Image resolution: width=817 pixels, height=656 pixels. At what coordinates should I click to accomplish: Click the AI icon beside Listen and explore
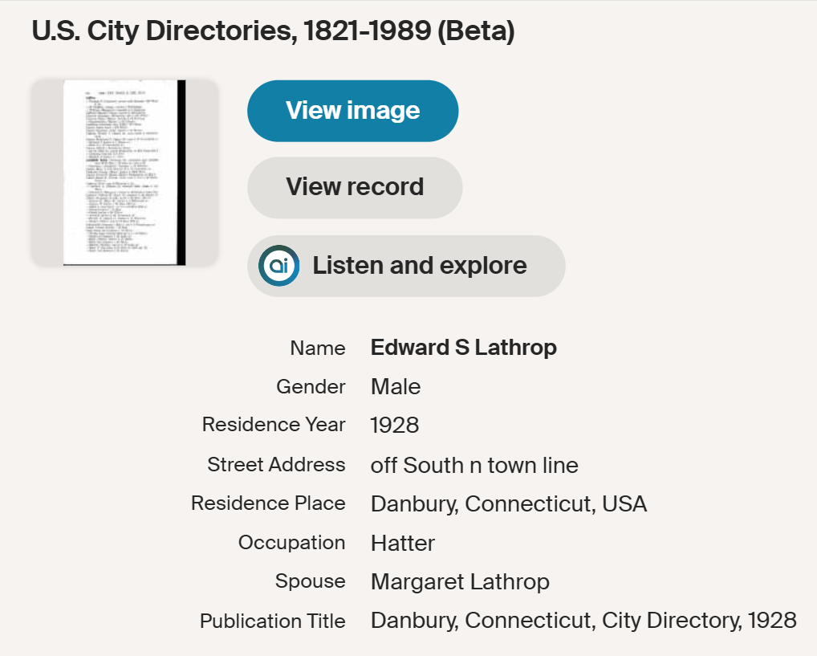click(279, 266)
